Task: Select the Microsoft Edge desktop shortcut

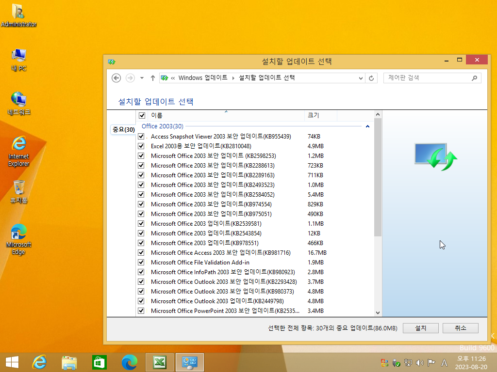Action: 18,239
